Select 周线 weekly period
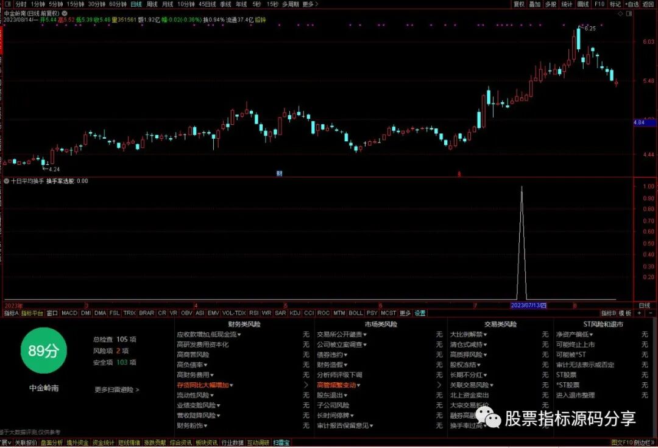658x448 pixels. pyautogui.click(x=152, y=4)
